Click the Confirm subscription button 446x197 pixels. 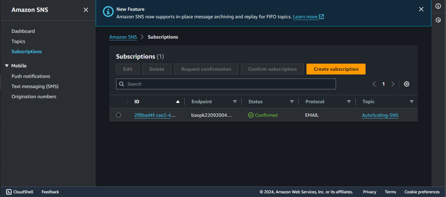click(x=272, y=69)
